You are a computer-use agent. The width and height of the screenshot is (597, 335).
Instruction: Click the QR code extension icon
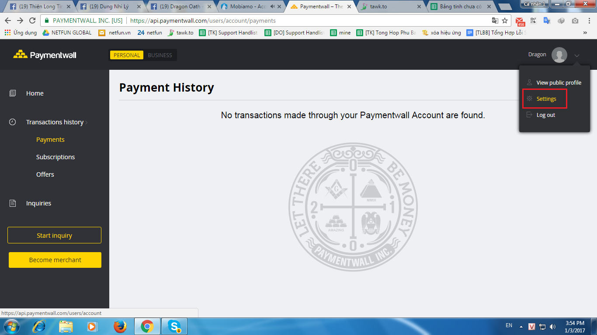[x=533, y=21]
